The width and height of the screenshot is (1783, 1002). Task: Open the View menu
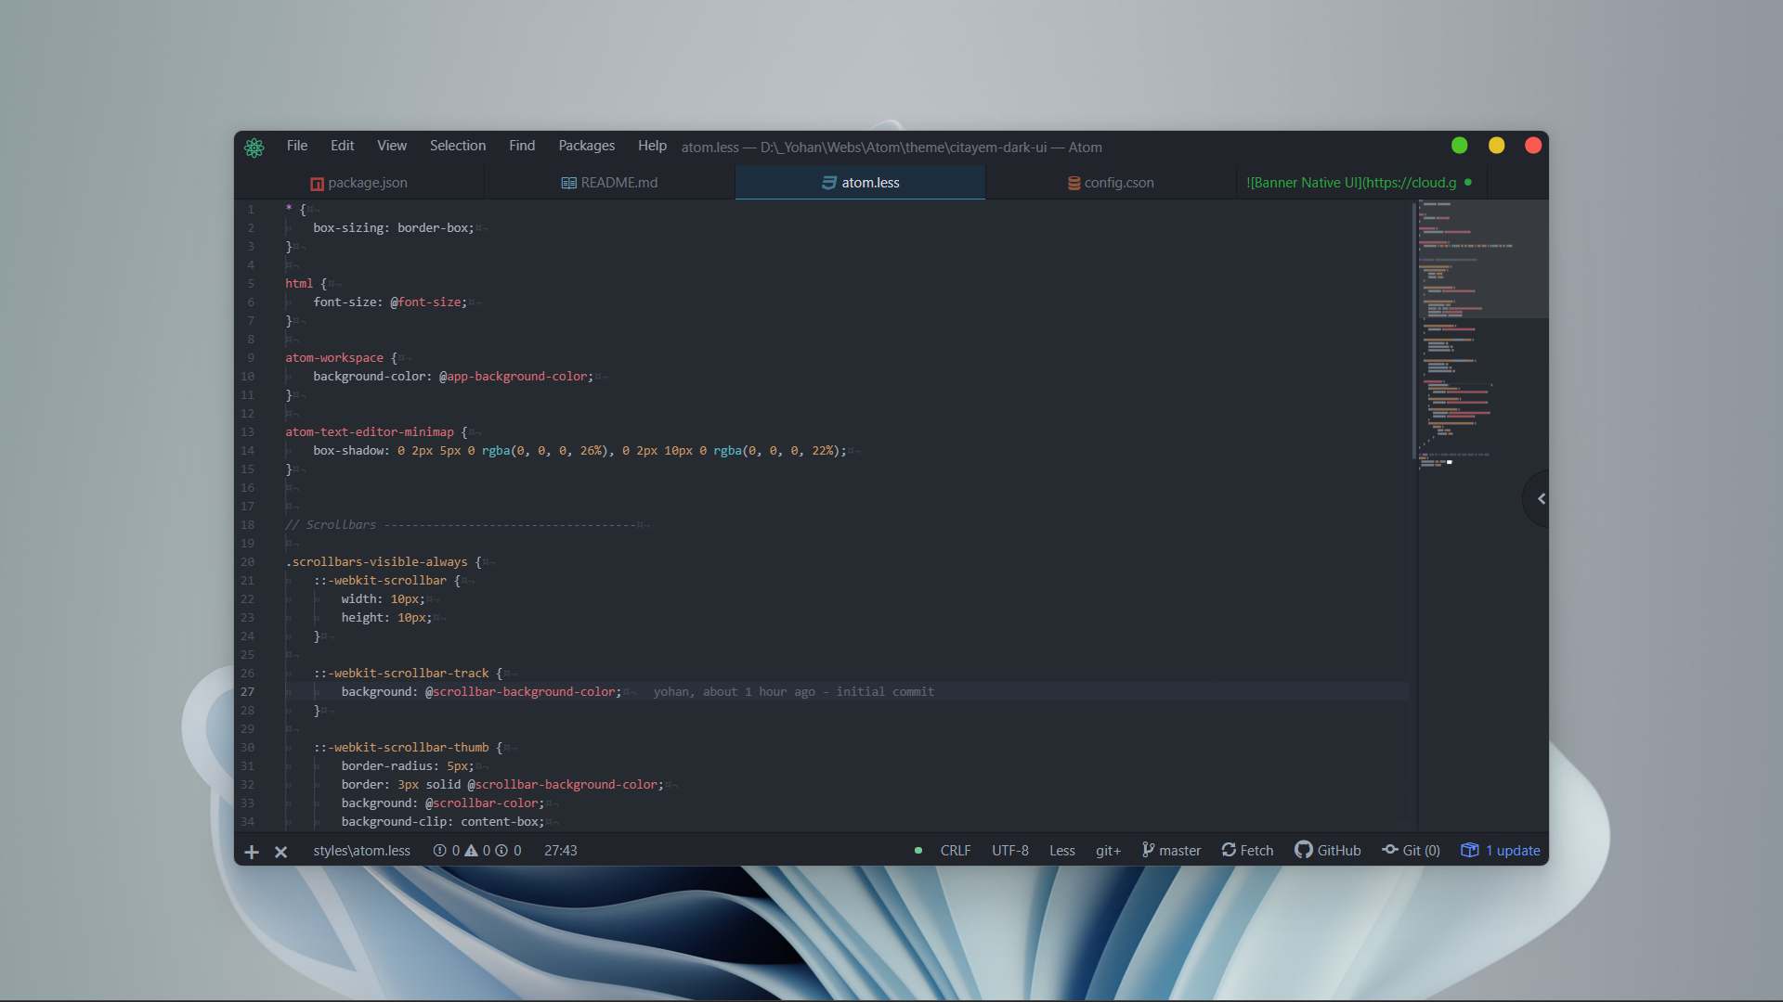pyautogui.click(x=392, y=146)
